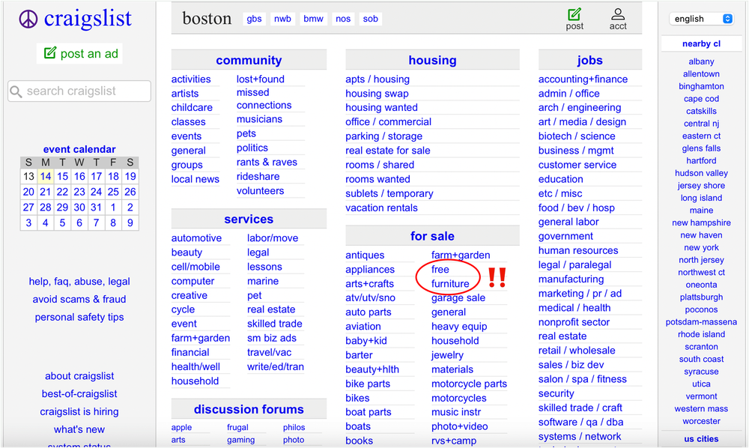Go to albany nearby site
The height and width of the screenshot is (448, 749).
click(701, 61)
